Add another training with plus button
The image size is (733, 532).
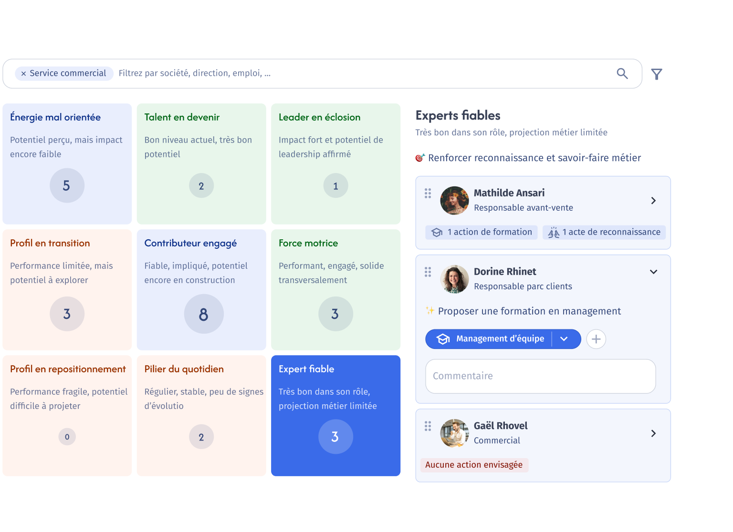596,339
